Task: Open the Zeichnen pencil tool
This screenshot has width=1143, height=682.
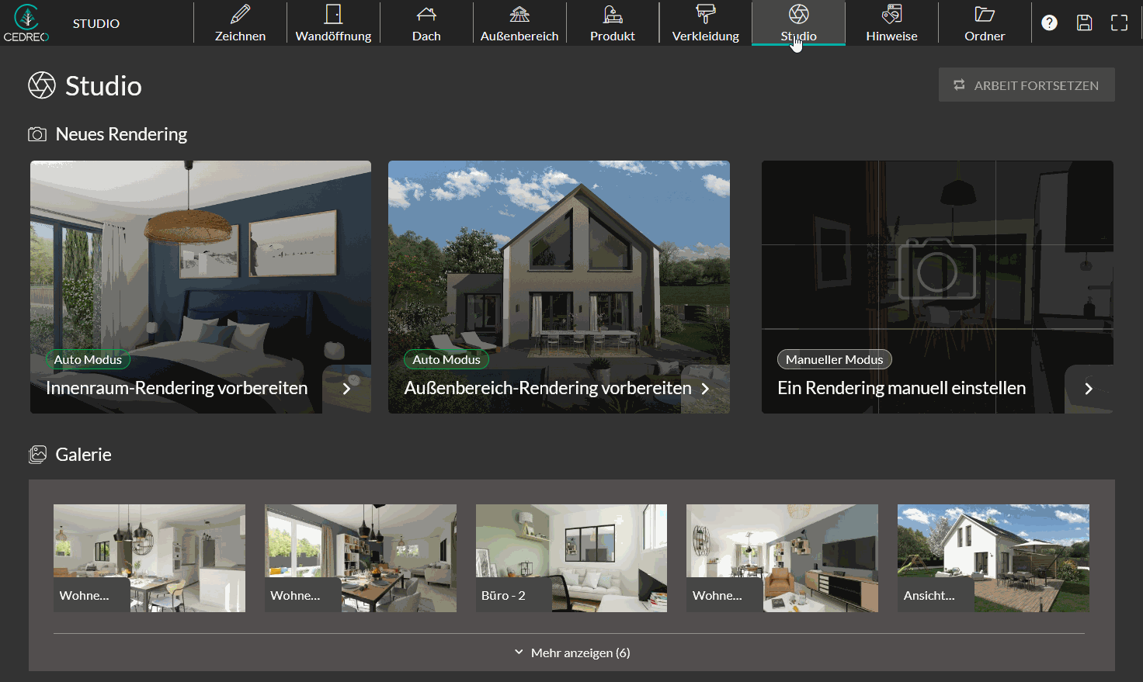Action: pyautogui.click(x=241, y=14)
